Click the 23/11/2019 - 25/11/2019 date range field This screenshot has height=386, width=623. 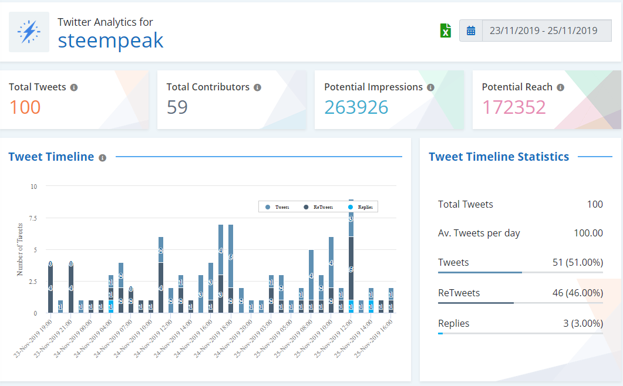coord(547,31)
